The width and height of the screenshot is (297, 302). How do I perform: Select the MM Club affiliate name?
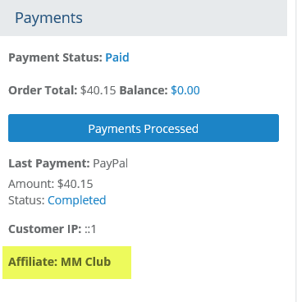pyautogui.click(x=85, y=262)
